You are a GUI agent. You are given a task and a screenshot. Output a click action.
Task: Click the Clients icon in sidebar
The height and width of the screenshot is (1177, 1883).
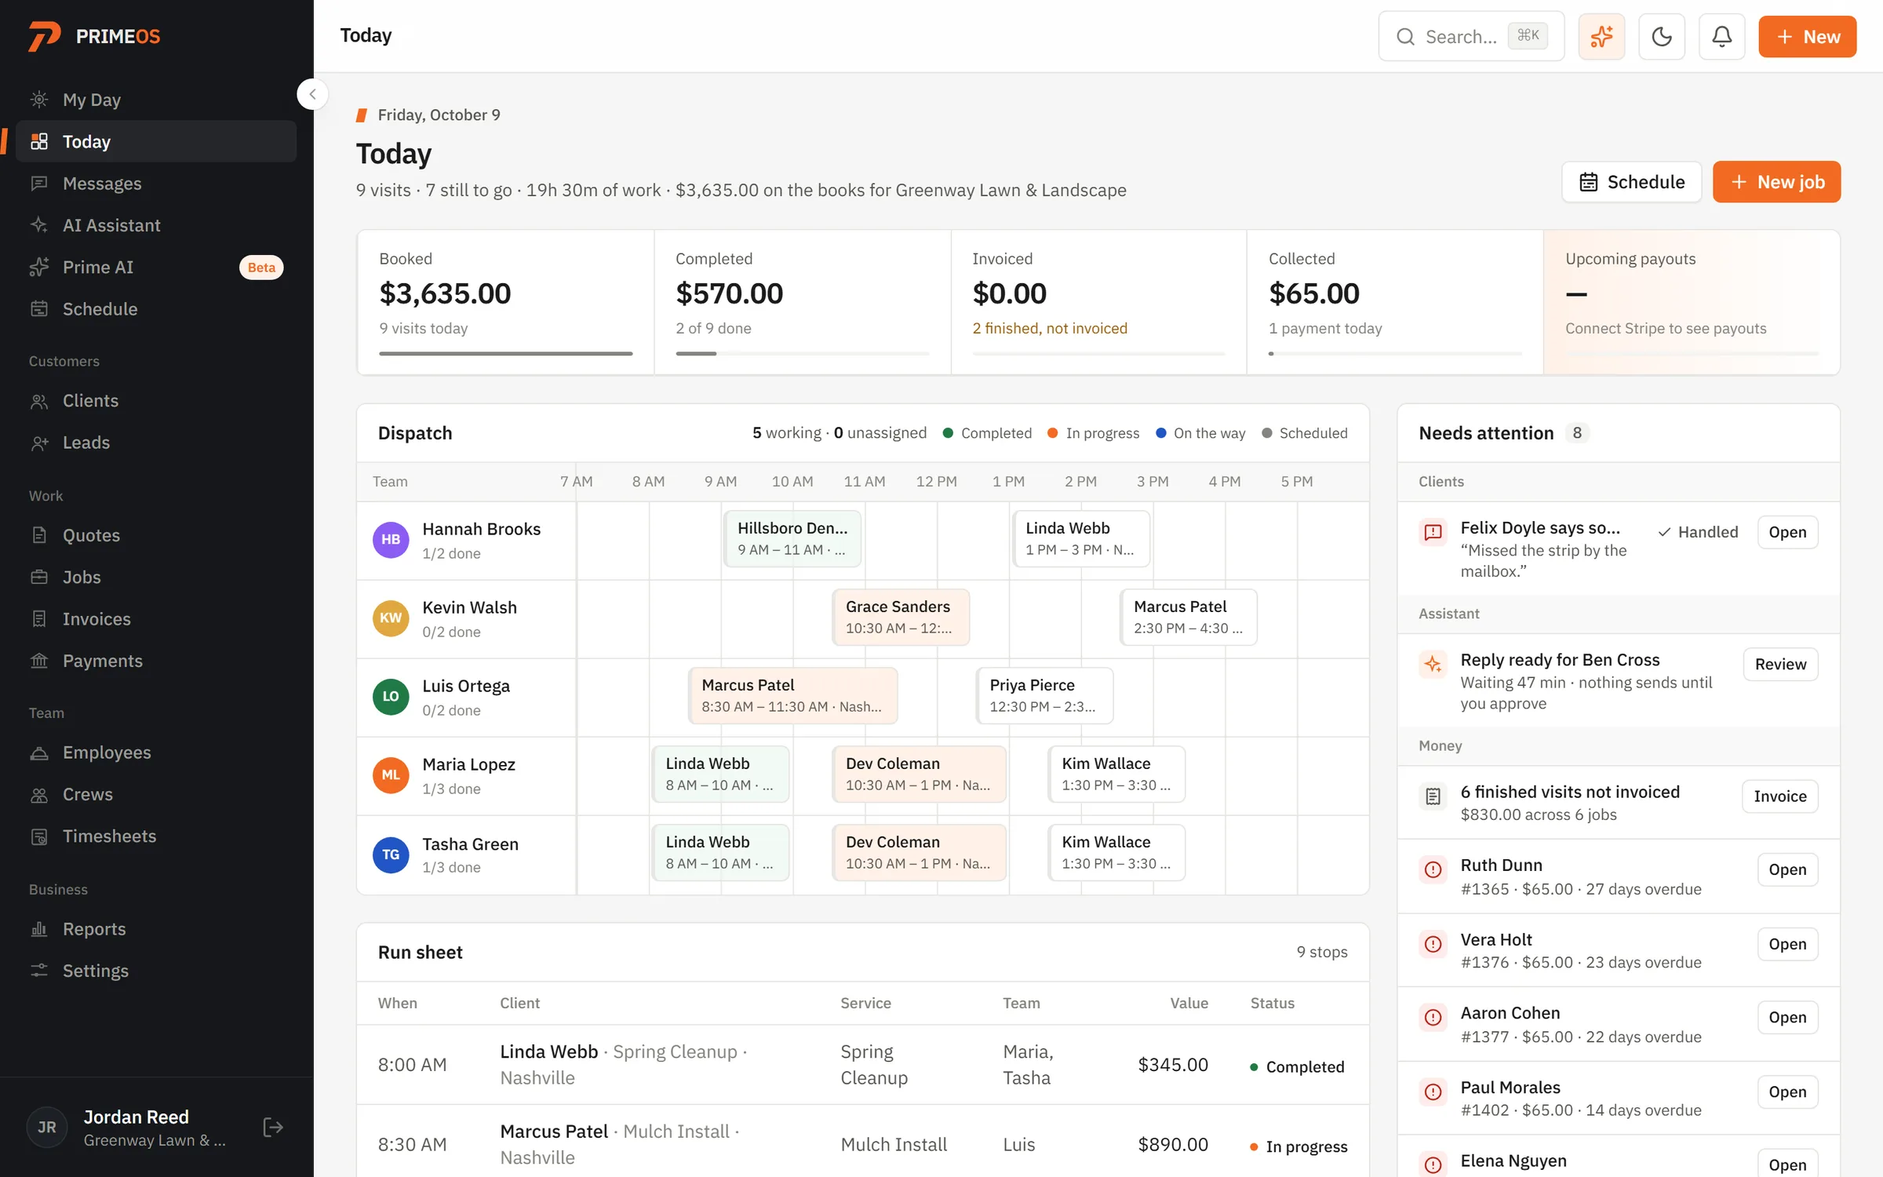(39, 401)
